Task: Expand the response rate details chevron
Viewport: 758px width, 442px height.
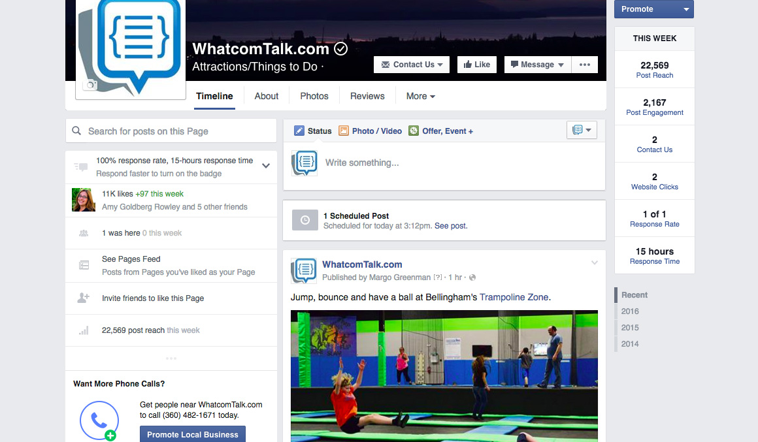Action: pyautogui.click(x=266, y=166)
